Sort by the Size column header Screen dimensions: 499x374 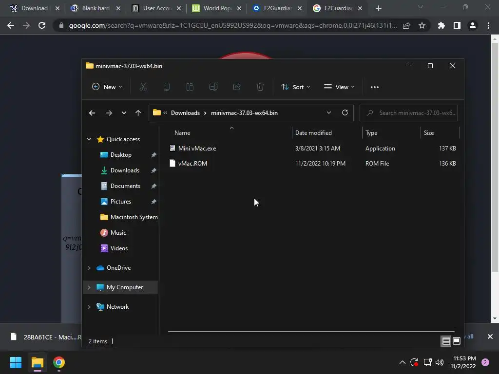(429, 133)
